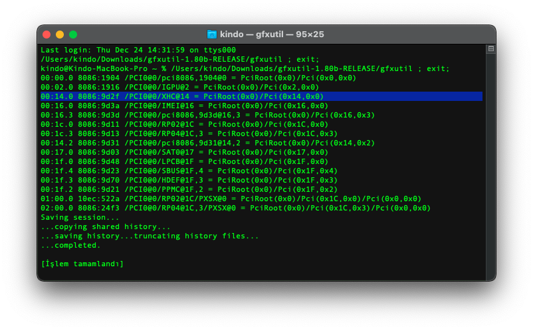Maximize the window with green button
The width and height of the screenshot is (533, 330).
73,35
